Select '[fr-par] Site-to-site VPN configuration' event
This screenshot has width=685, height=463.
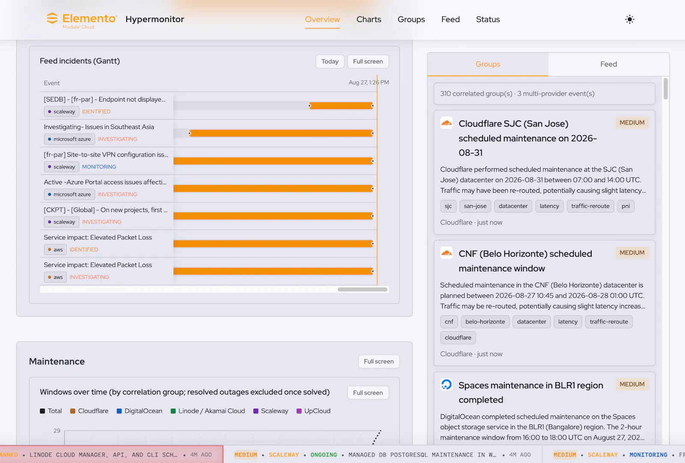pos(106,155)
